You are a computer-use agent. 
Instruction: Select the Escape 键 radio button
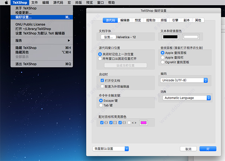click(x=101, y=100)
